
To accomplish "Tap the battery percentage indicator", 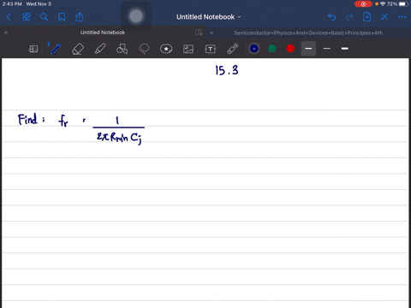I will tap(392, 4).
